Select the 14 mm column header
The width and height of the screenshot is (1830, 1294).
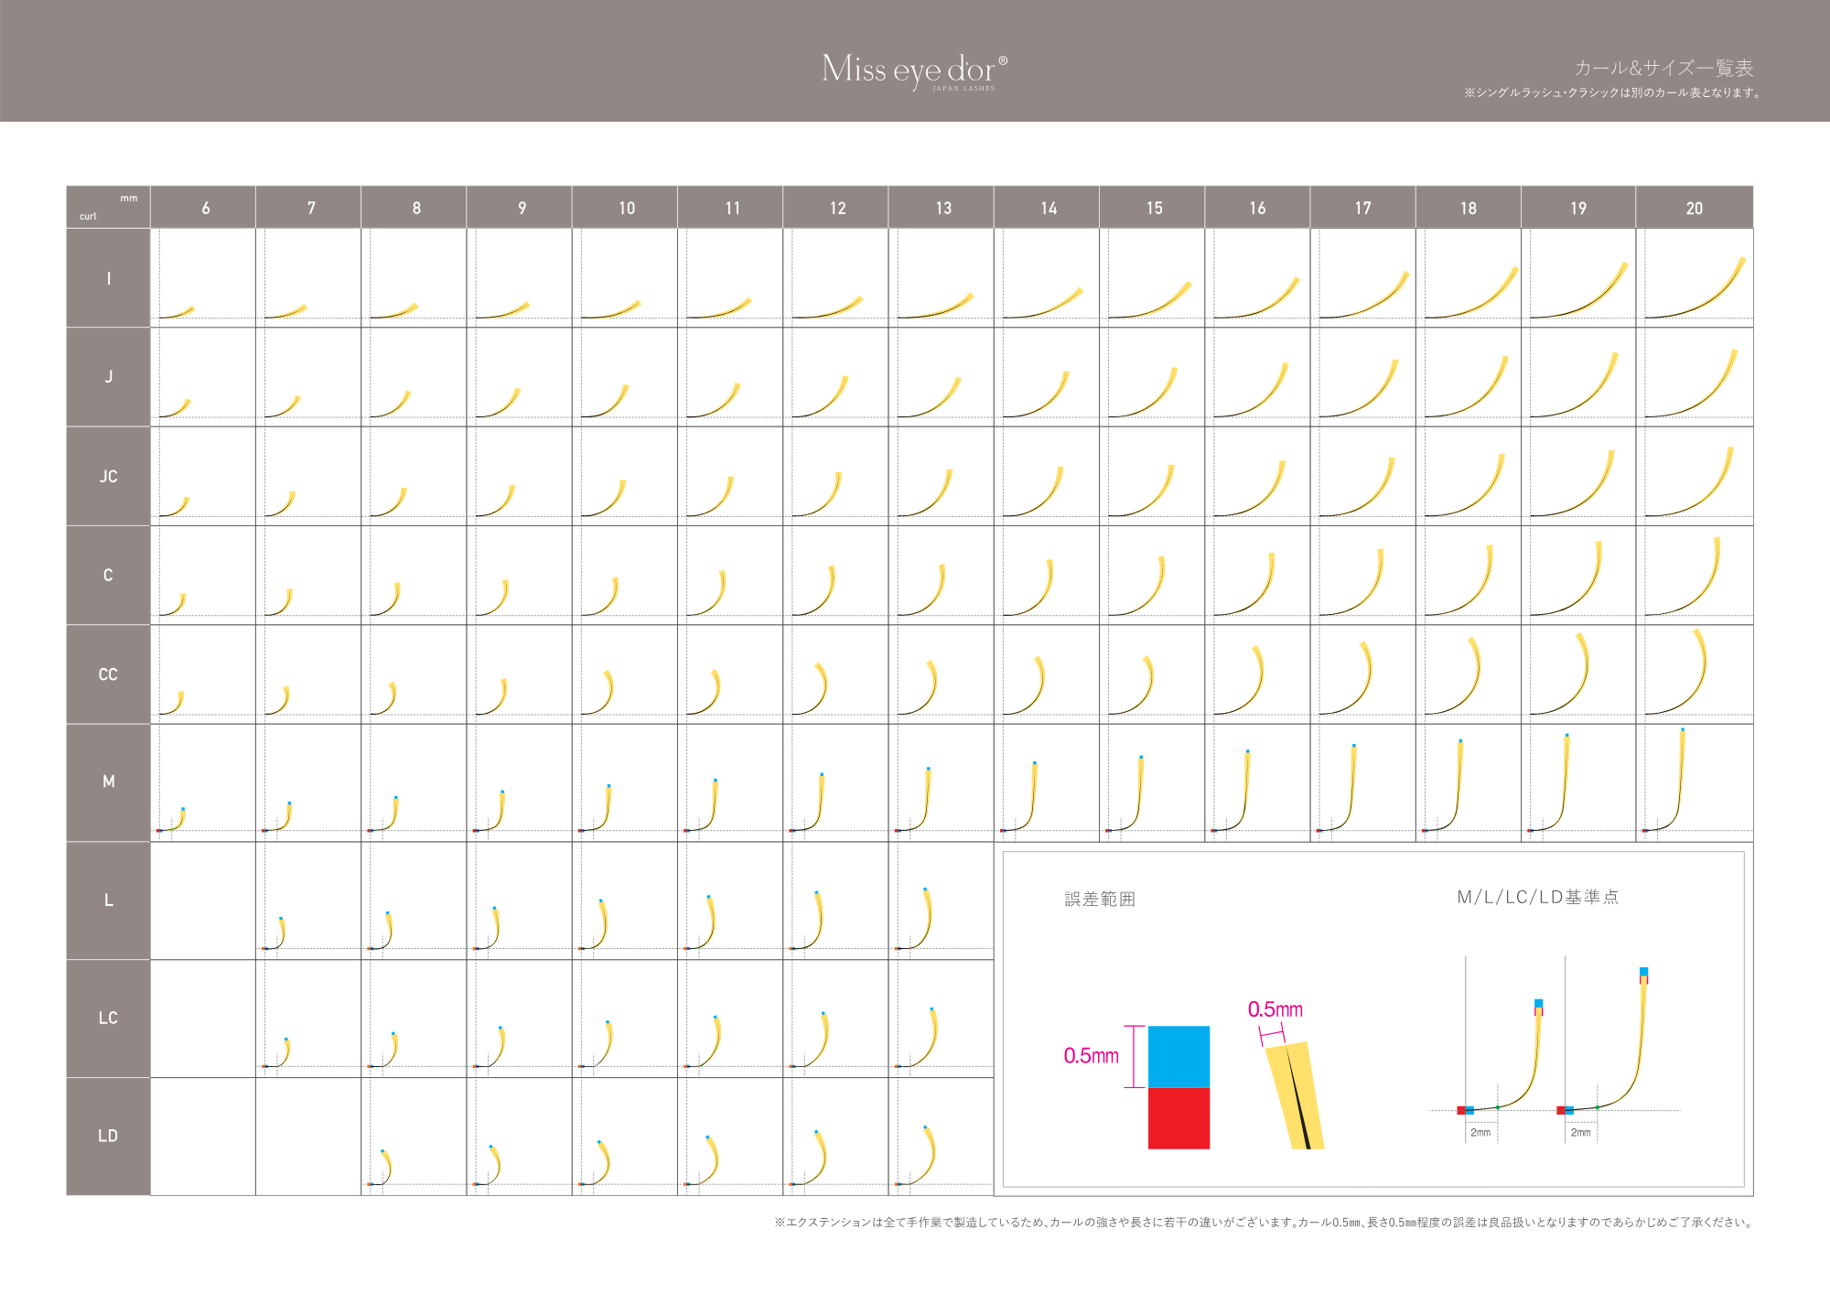click(1048, 208)
